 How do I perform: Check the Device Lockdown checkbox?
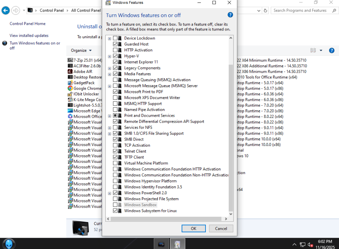coord(115,38)
